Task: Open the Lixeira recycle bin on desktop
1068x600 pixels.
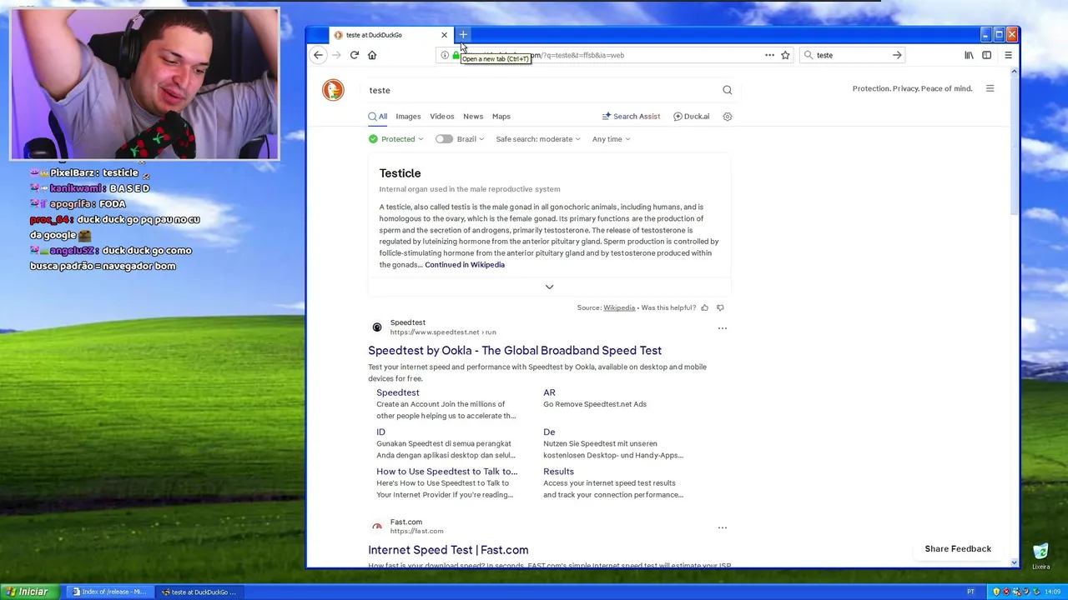Action: [x=1040, y=556]
